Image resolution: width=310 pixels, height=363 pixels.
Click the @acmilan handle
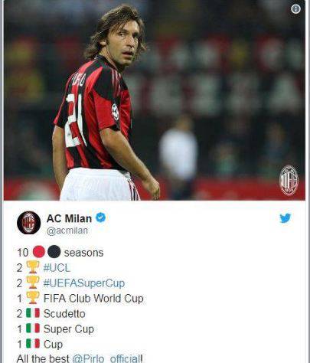(x=67, y=231)
